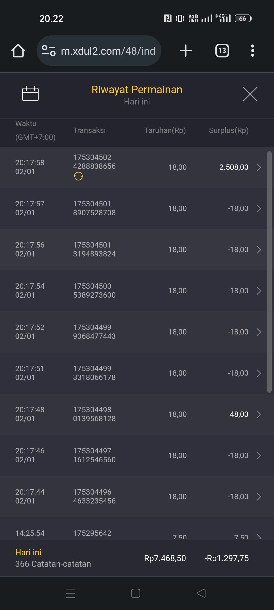The height and width of the screenshot is (610, 274).
Task: Tap the m.xdul2.com address bar
Action: pyautogui.click(x=108, y=51)
